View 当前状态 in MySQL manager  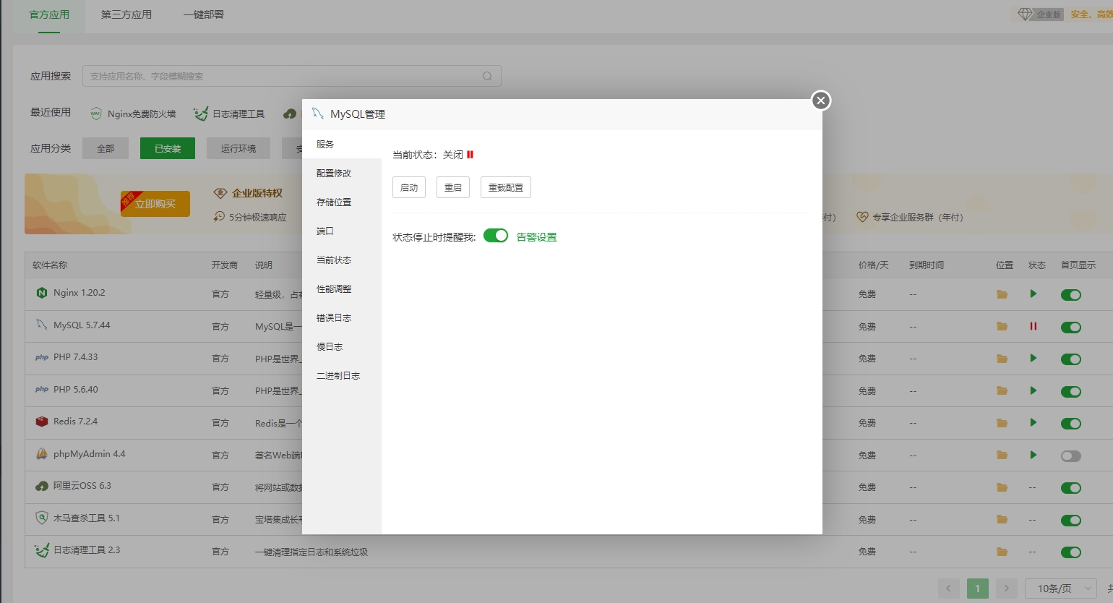tap(342, 260)
